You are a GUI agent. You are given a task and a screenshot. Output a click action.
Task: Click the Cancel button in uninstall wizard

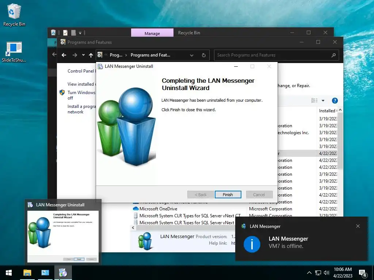click(259, 195)
